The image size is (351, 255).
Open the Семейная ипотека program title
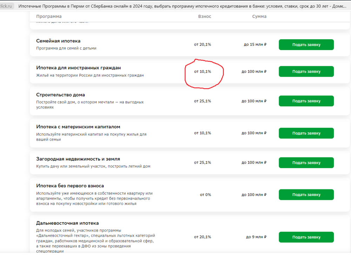coord(58,41)
